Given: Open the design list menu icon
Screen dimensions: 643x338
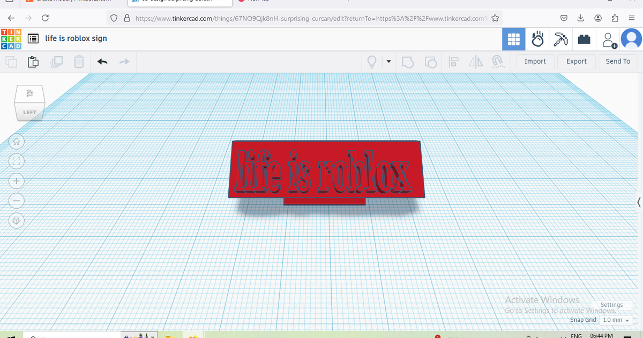Looking at the screenshot, I should coord(33,39).
